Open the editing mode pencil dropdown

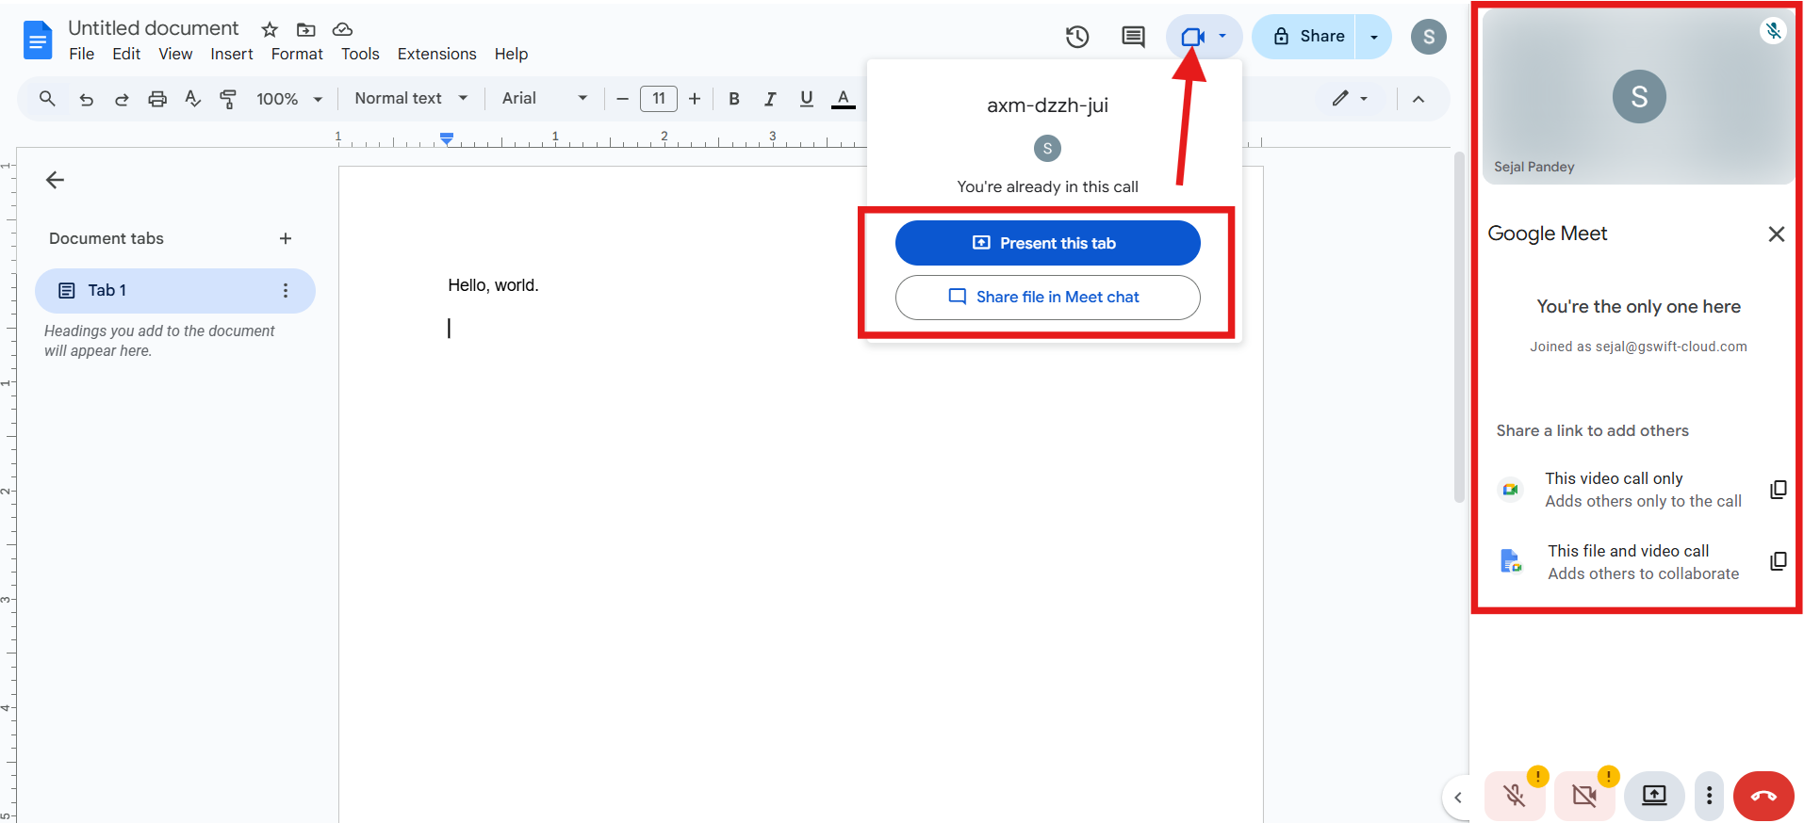(x=1350, y=98)
